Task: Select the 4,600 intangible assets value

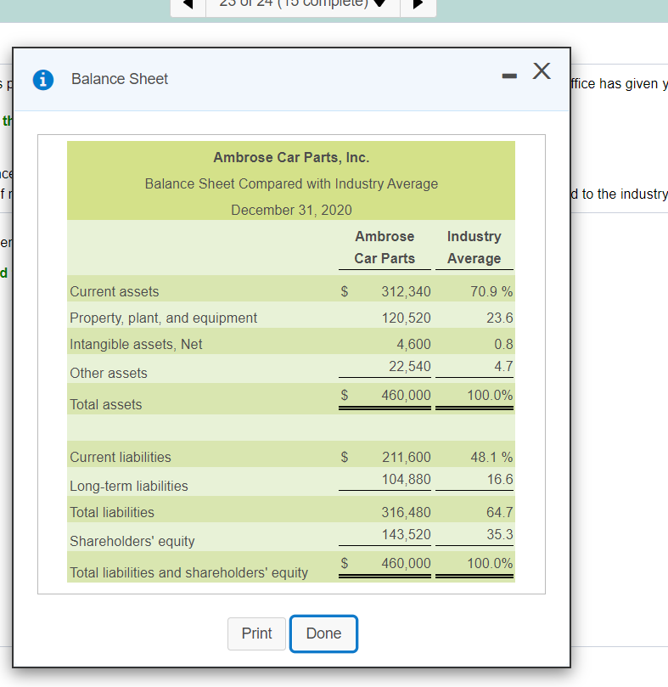Action: [413, 345]
